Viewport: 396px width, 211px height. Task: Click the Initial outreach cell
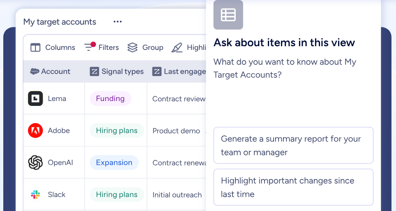coord(177,195)
